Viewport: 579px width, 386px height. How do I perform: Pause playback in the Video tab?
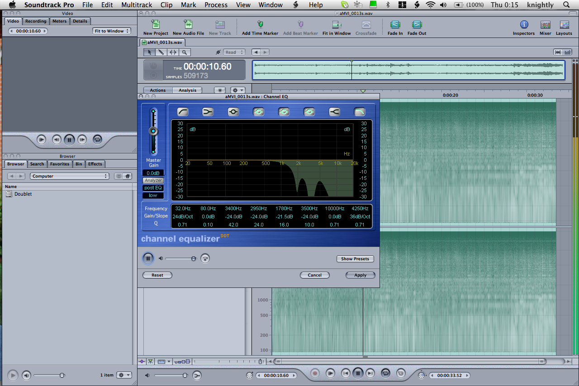(x=69, y=140)
